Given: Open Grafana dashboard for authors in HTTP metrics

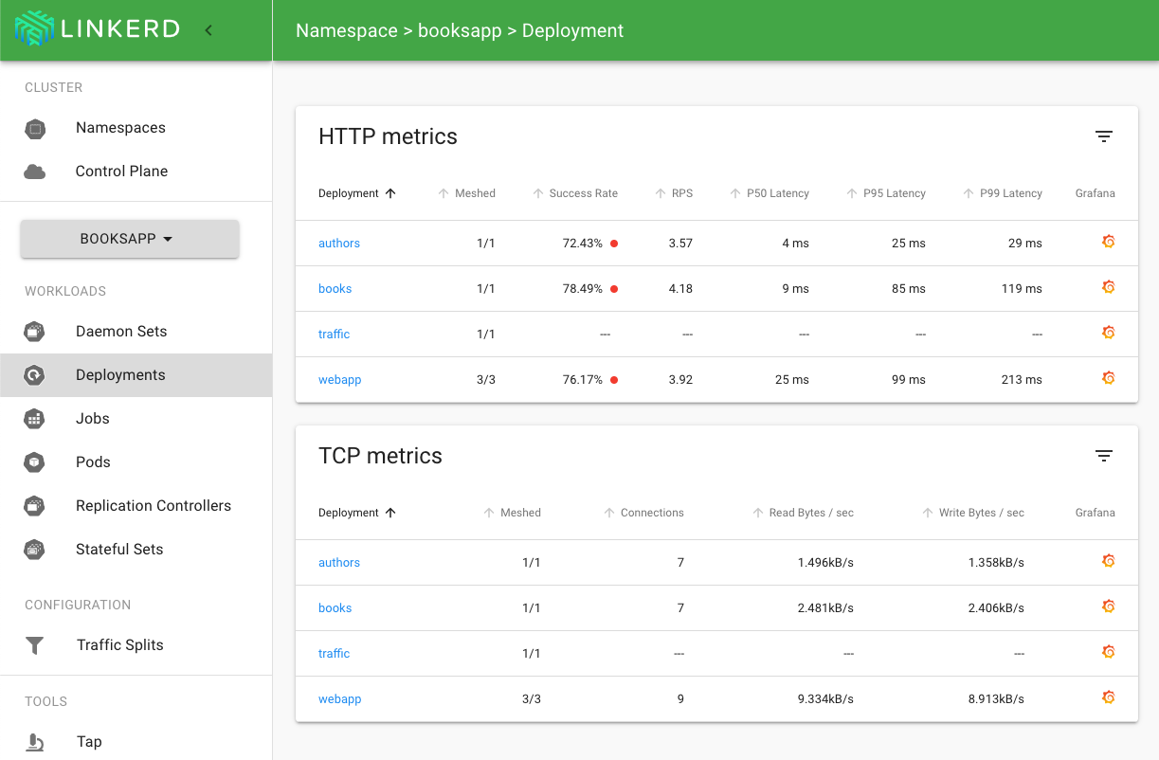Looking at the screenshot, I should 1108,242.
